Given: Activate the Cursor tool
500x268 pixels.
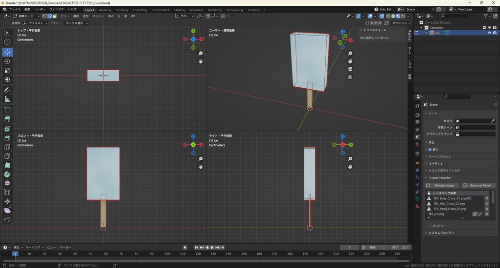Looking at the screenshot, I should pos(7,42).
